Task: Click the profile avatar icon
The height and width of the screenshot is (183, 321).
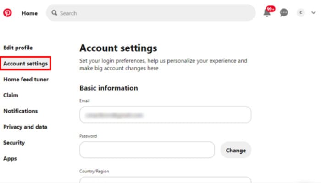Action: point(301,13)
